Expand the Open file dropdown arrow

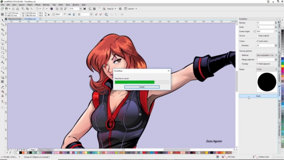[9, 9]
